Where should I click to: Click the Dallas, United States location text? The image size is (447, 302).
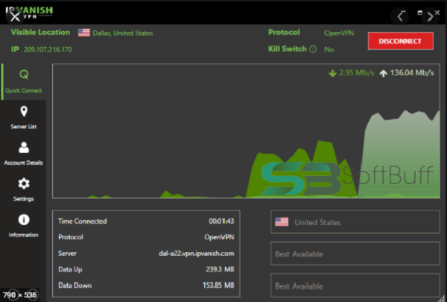coord(123,34)
